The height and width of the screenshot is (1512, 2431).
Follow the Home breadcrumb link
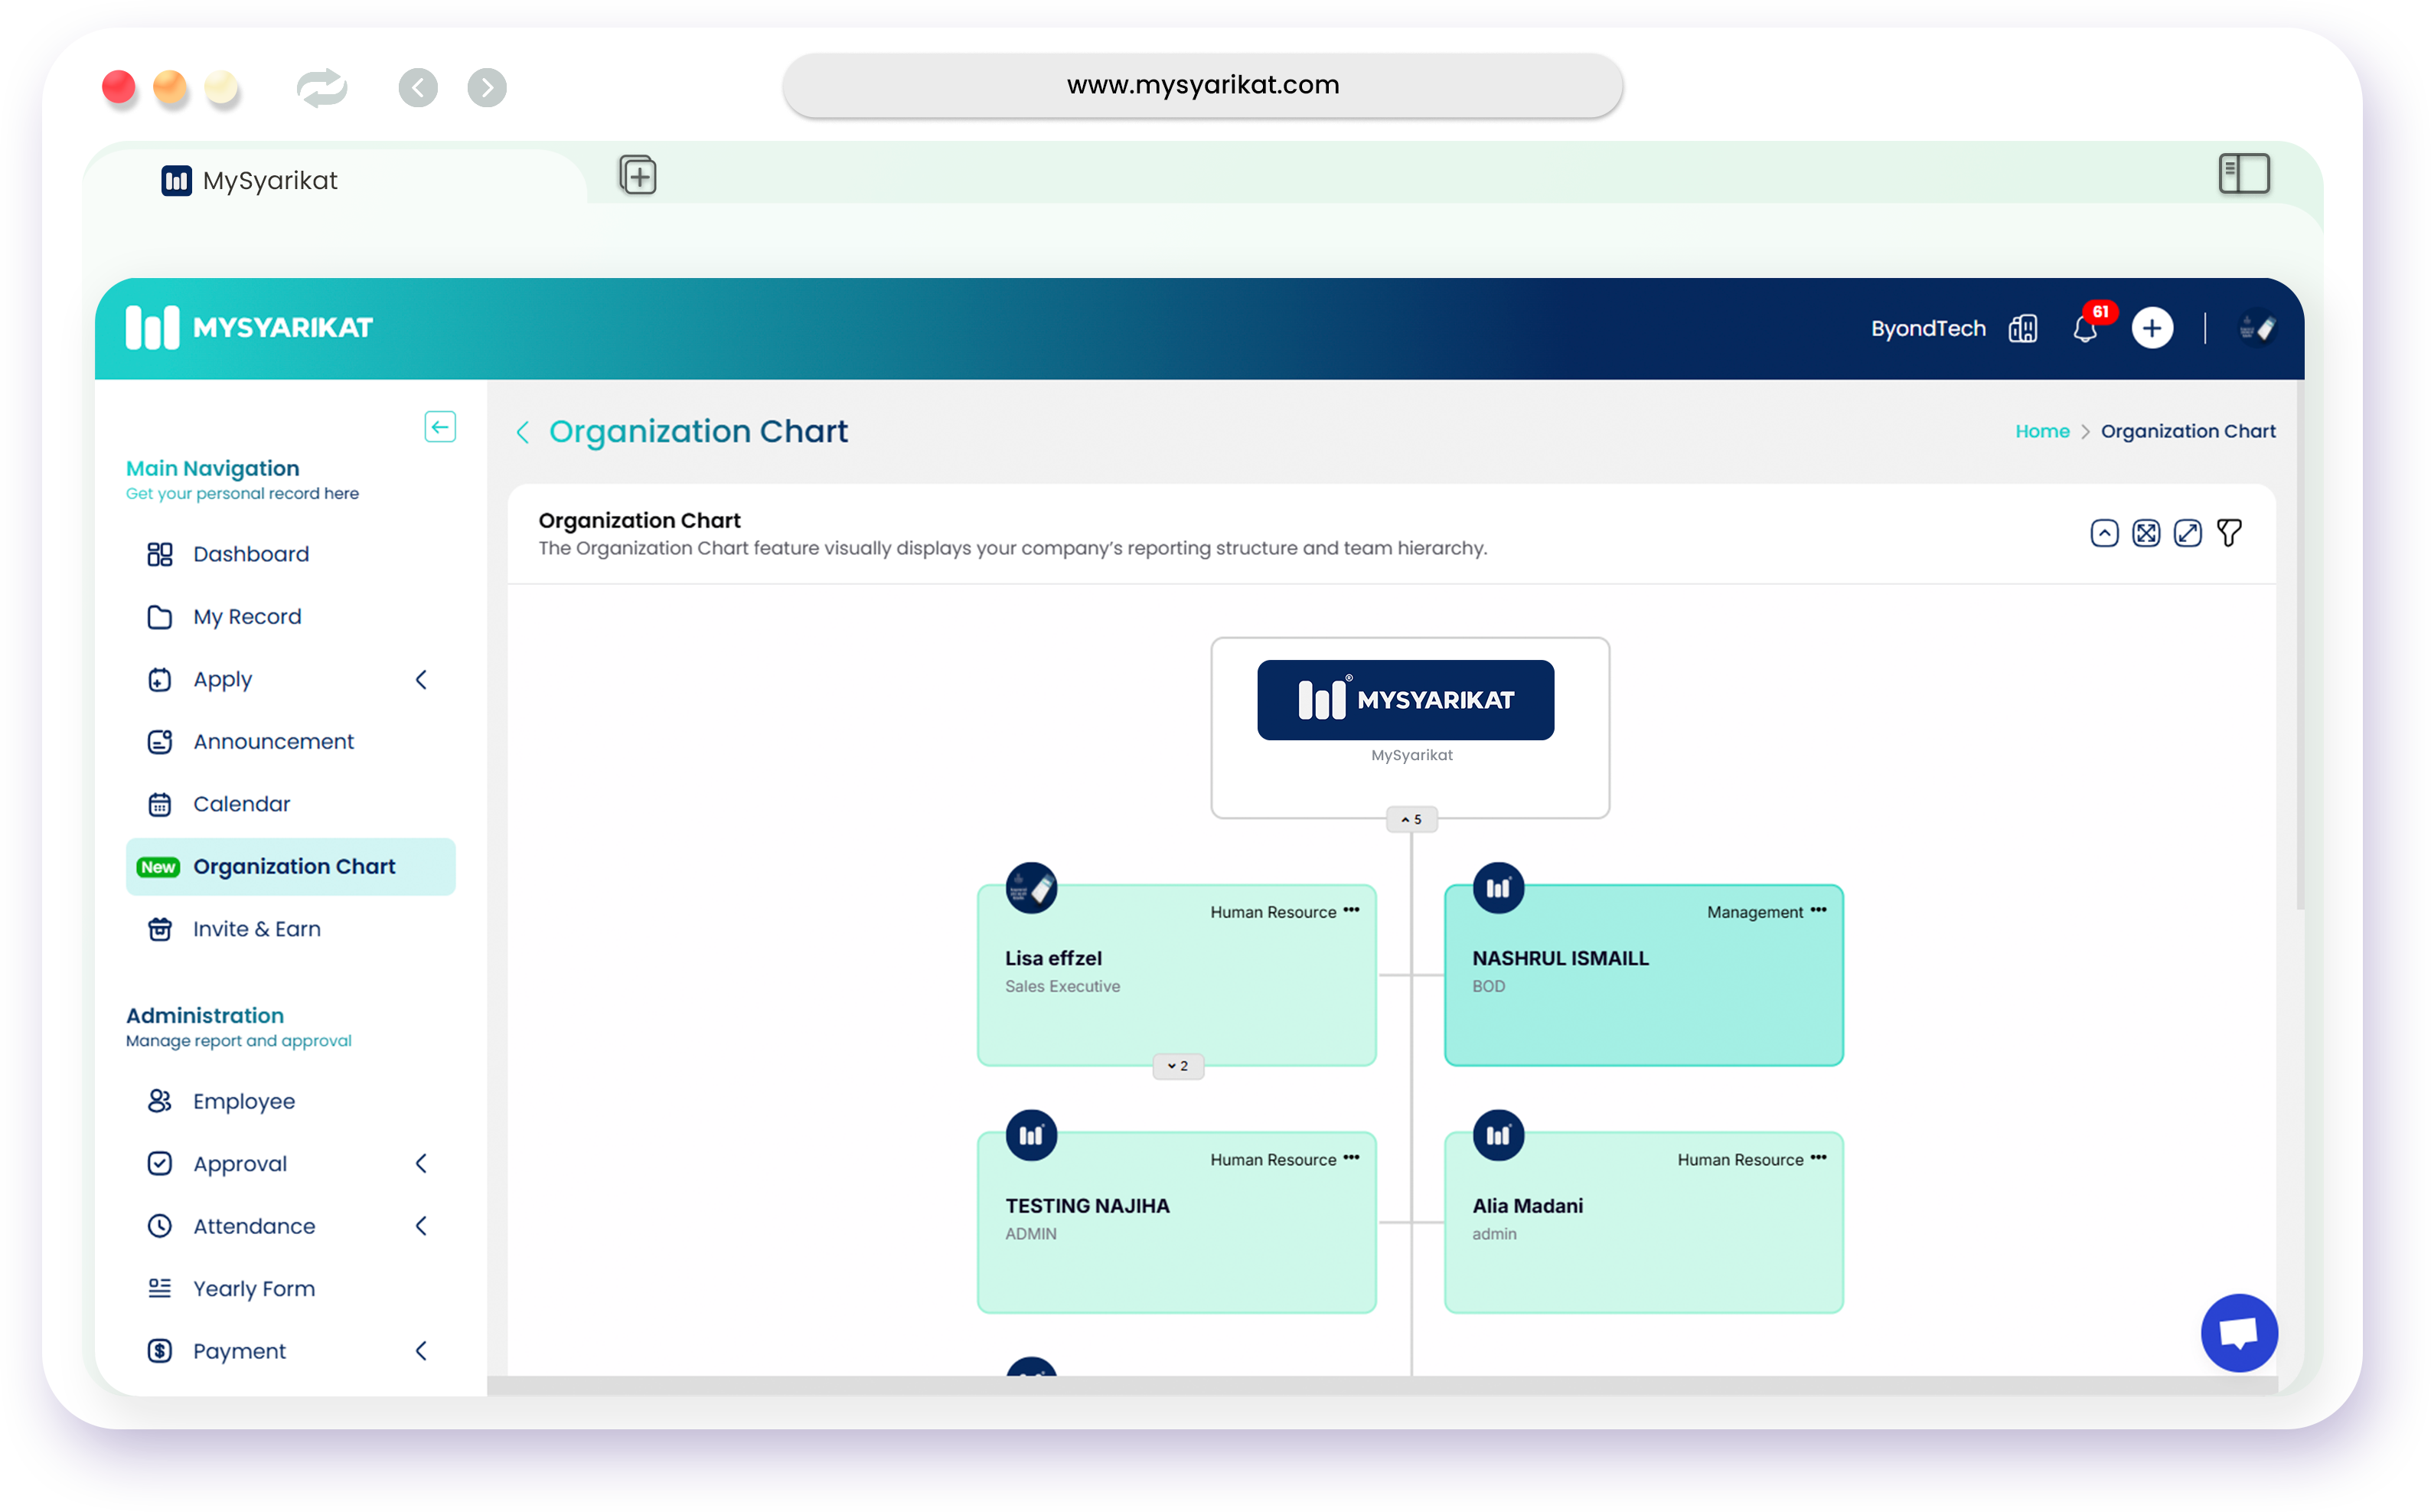2041,431
